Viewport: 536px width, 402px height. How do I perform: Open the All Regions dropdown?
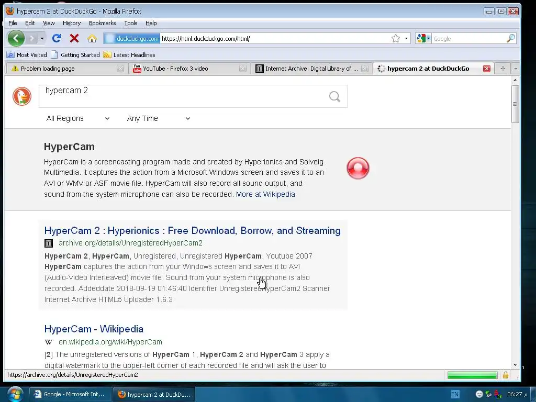click(78, 118)
